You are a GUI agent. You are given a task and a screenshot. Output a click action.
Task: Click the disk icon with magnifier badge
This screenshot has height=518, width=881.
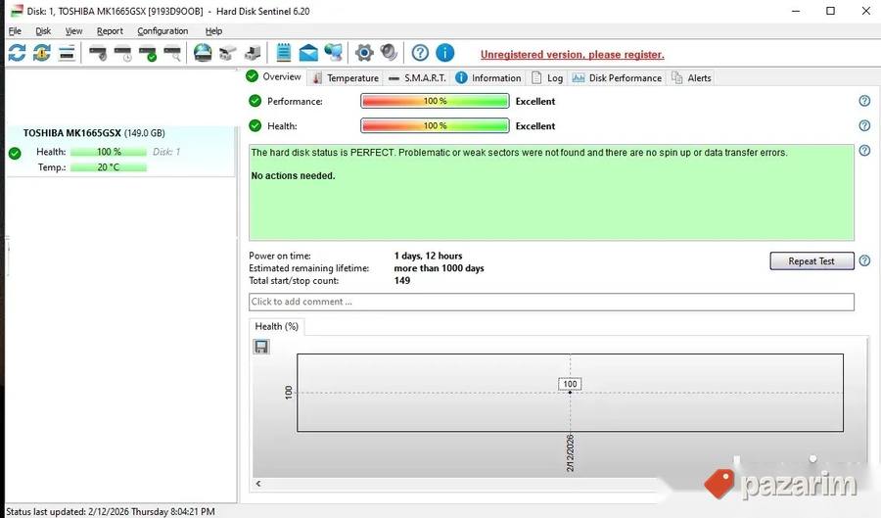coord(172,54)
